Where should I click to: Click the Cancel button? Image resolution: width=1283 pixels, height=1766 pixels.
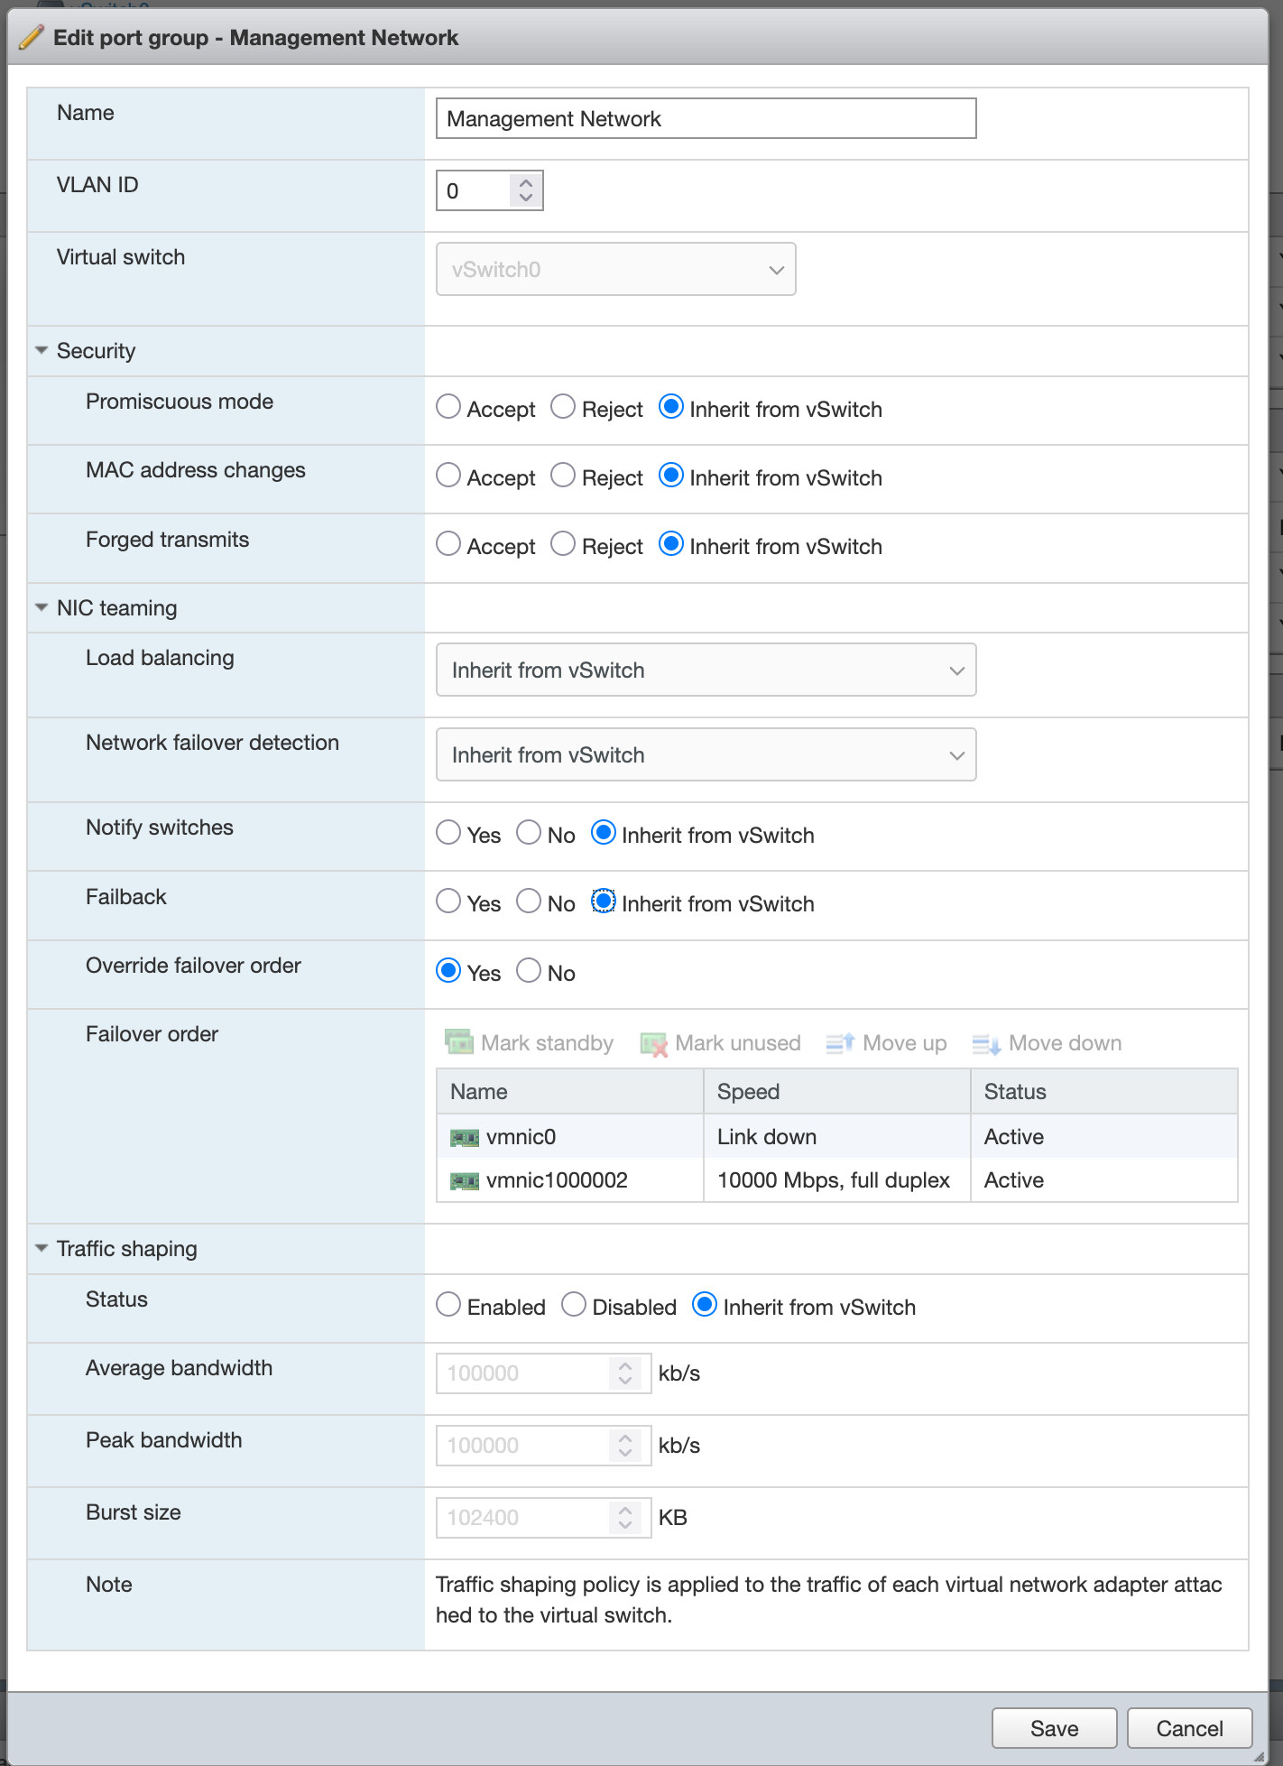pyautogui.click(x=1189, y=1728)
